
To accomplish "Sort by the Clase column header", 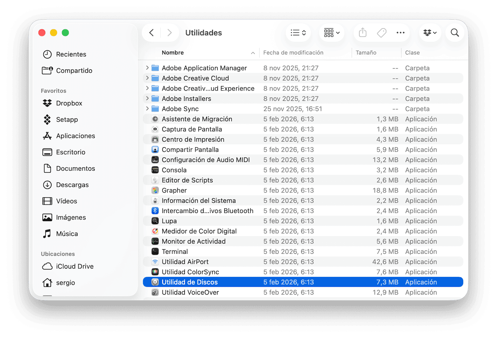I will (x=412, y=53).
